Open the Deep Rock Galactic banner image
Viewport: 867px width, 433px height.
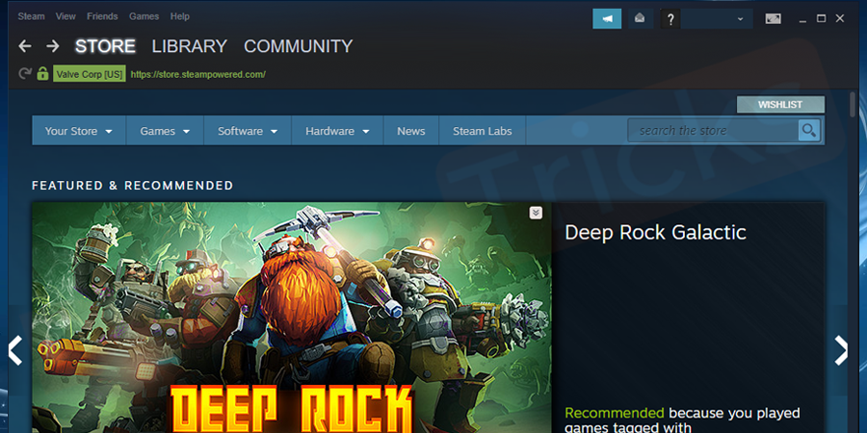(291, 318)
